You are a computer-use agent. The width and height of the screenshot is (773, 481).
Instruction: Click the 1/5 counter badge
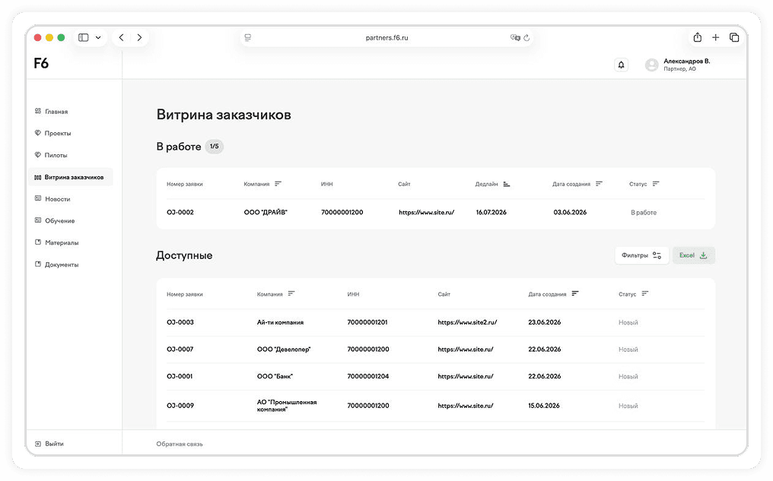pos(214,146)
